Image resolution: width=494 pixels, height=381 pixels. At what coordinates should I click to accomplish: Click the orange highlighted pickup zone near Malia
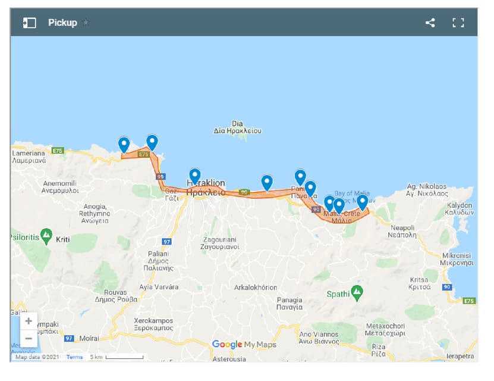point(351,216)
